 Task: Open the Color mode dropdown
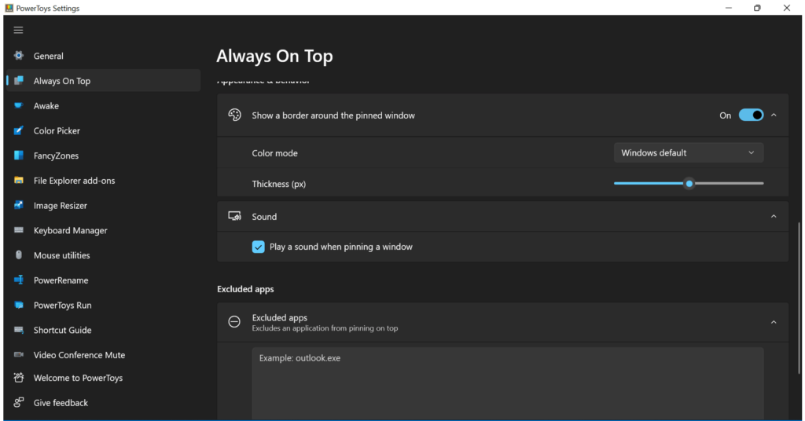click(x=689, y=153)
